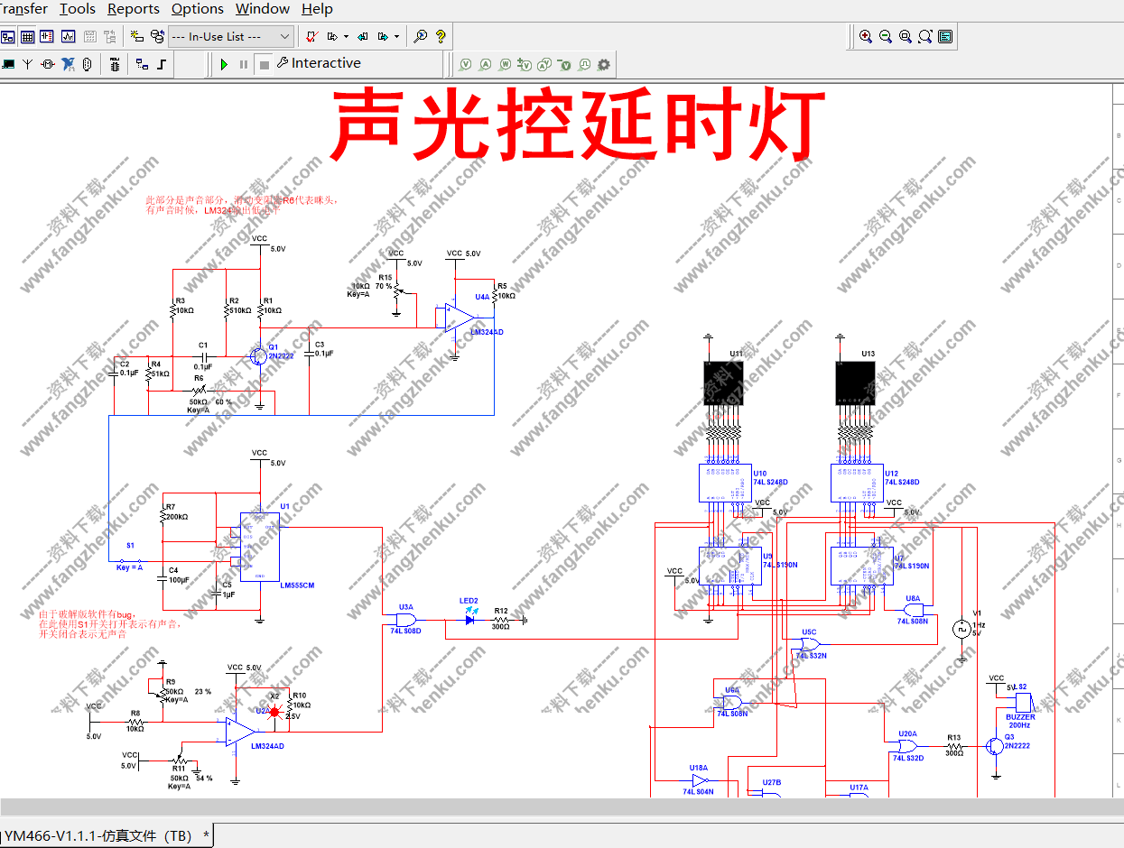This screenshot has height=848, width=1124.
Task: Open the Probe settings gear icon
Action: (x=603, y=65)
